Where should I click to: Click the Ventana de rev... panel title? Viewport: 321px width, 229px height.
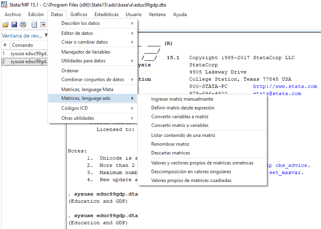point(22,36)
